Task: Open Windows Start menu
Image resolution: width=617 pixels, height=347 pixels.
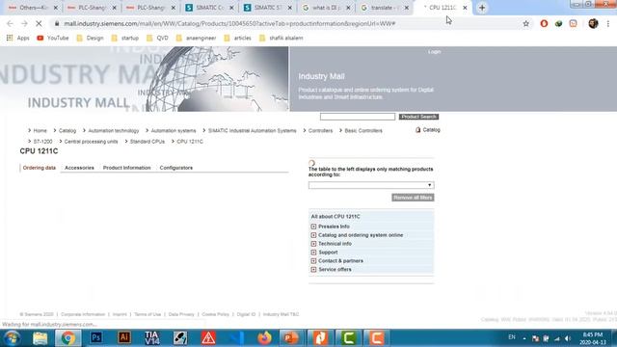Action: 12,338
